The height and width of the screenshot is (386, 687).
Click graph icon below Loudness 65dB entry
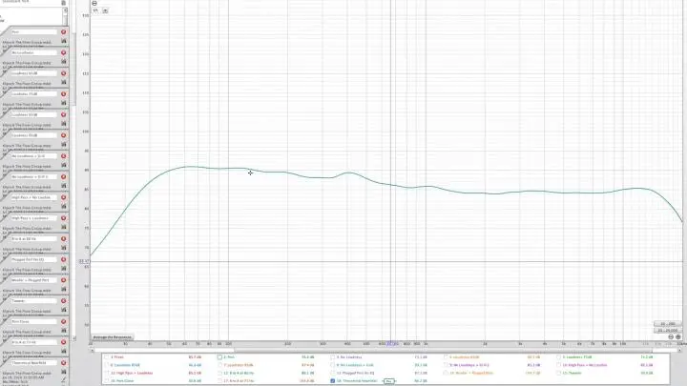64,82
